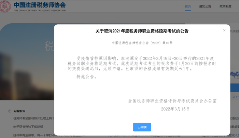Click the blue login button behind dialog

pos(234,88)
